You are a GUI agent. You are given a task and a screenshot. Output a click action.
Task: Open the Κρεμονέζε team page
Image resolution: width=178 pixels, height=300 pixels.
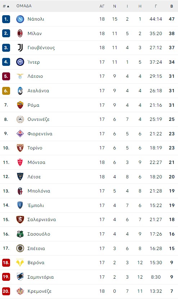coord(39,291)
